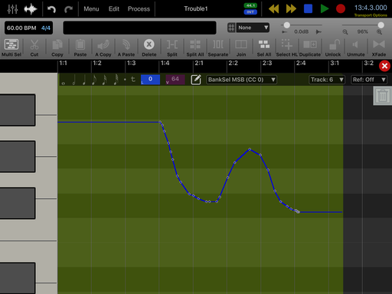Stop playback with blue square
This screenshot has width=392, height=294.
308,8
